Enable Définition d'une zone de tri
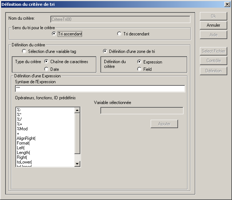This screenshot has width=232, height=200. pos(105,51)
